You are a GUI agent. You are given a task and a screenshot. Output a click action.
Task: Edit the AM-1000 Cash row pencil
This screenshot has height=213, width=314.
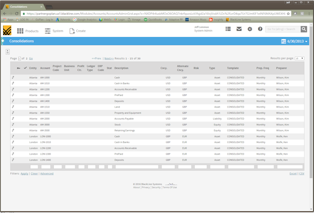click(x=13, y=78)
